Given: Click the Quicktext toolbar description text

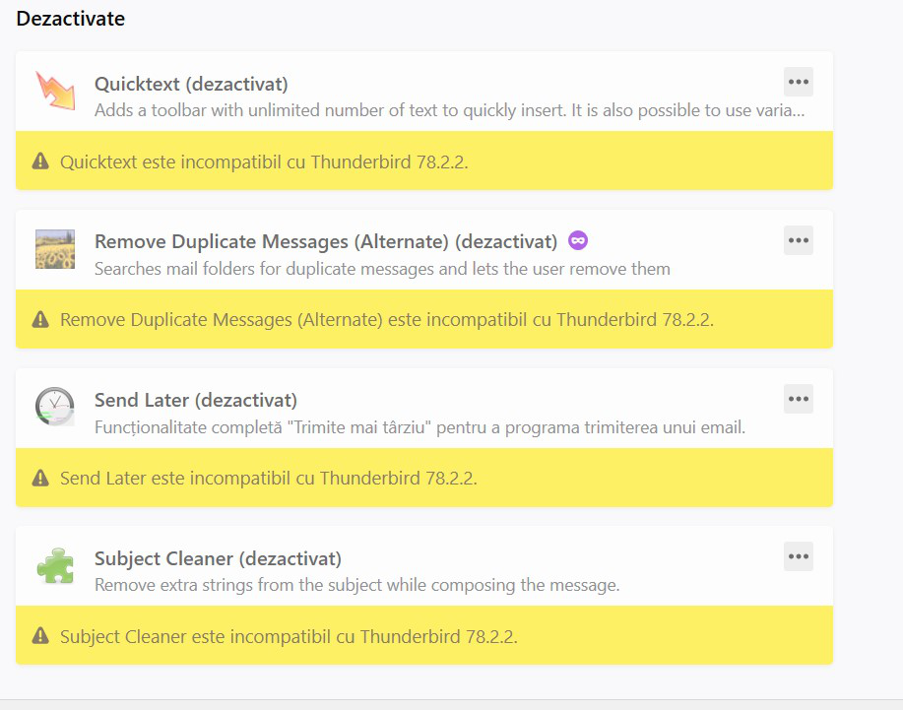Looking at the screenshot, I should click(x=449, y=109).
